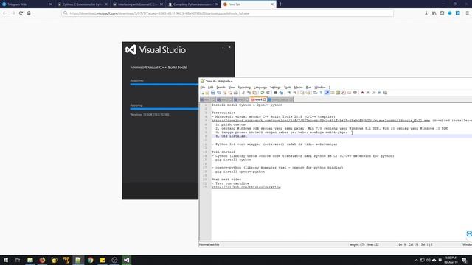Open Chrome from the taskbar
472x265 pixels.
coord(90,260)
